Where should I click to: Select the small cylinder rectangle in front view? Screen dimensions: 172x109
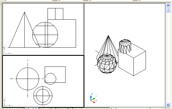pyautogui.click(x=55, y=14)
